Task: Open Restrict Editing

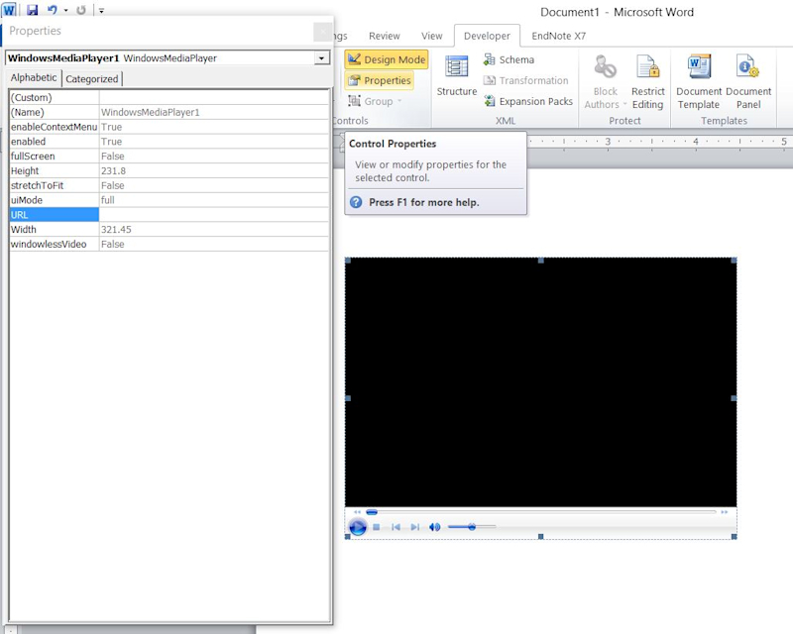Action: [x=648, y=82]
